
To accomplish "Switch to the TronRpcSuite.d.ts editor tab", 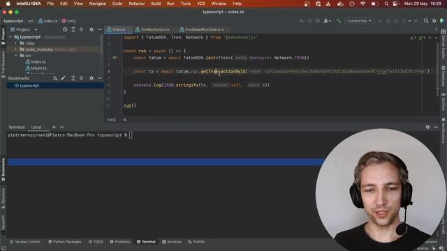I will pyautogui.click(x=154, y=29).
